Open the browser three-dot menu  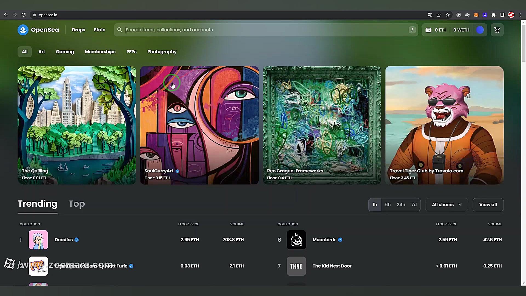(520, 15)
